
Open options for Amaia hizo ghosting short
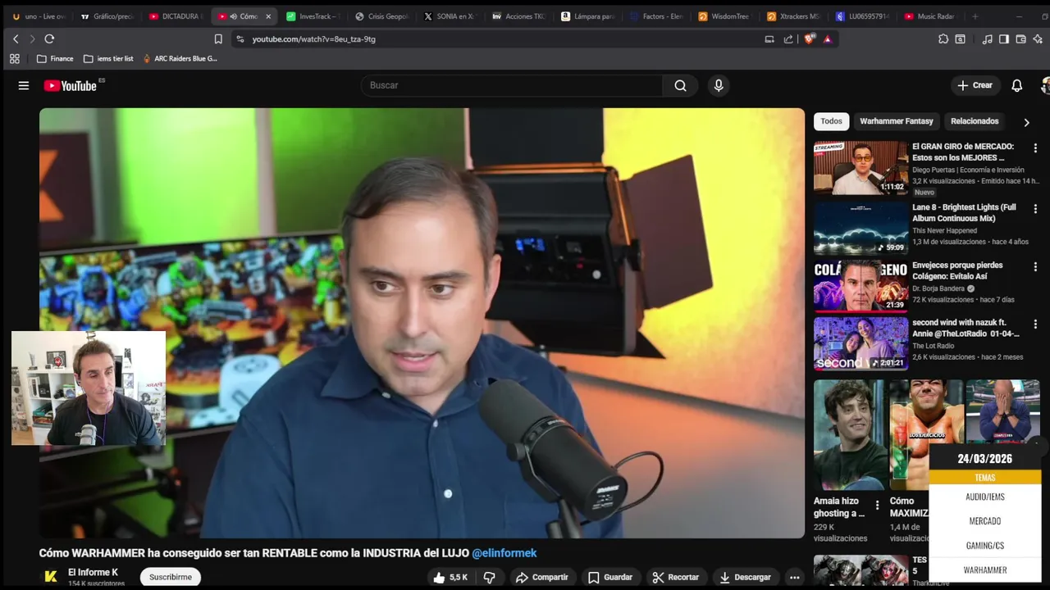point(877,506)
